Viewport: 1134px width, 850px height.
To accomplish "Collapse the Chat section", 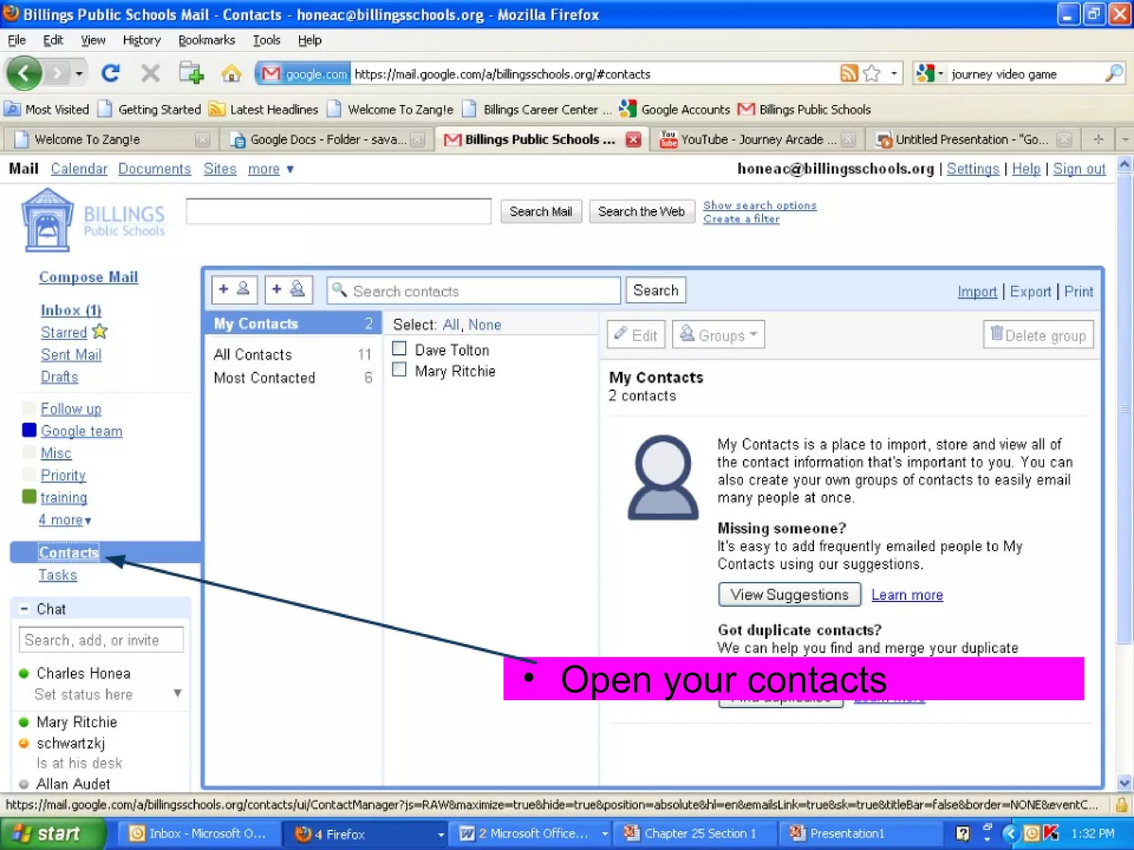I will coord(24,609).
